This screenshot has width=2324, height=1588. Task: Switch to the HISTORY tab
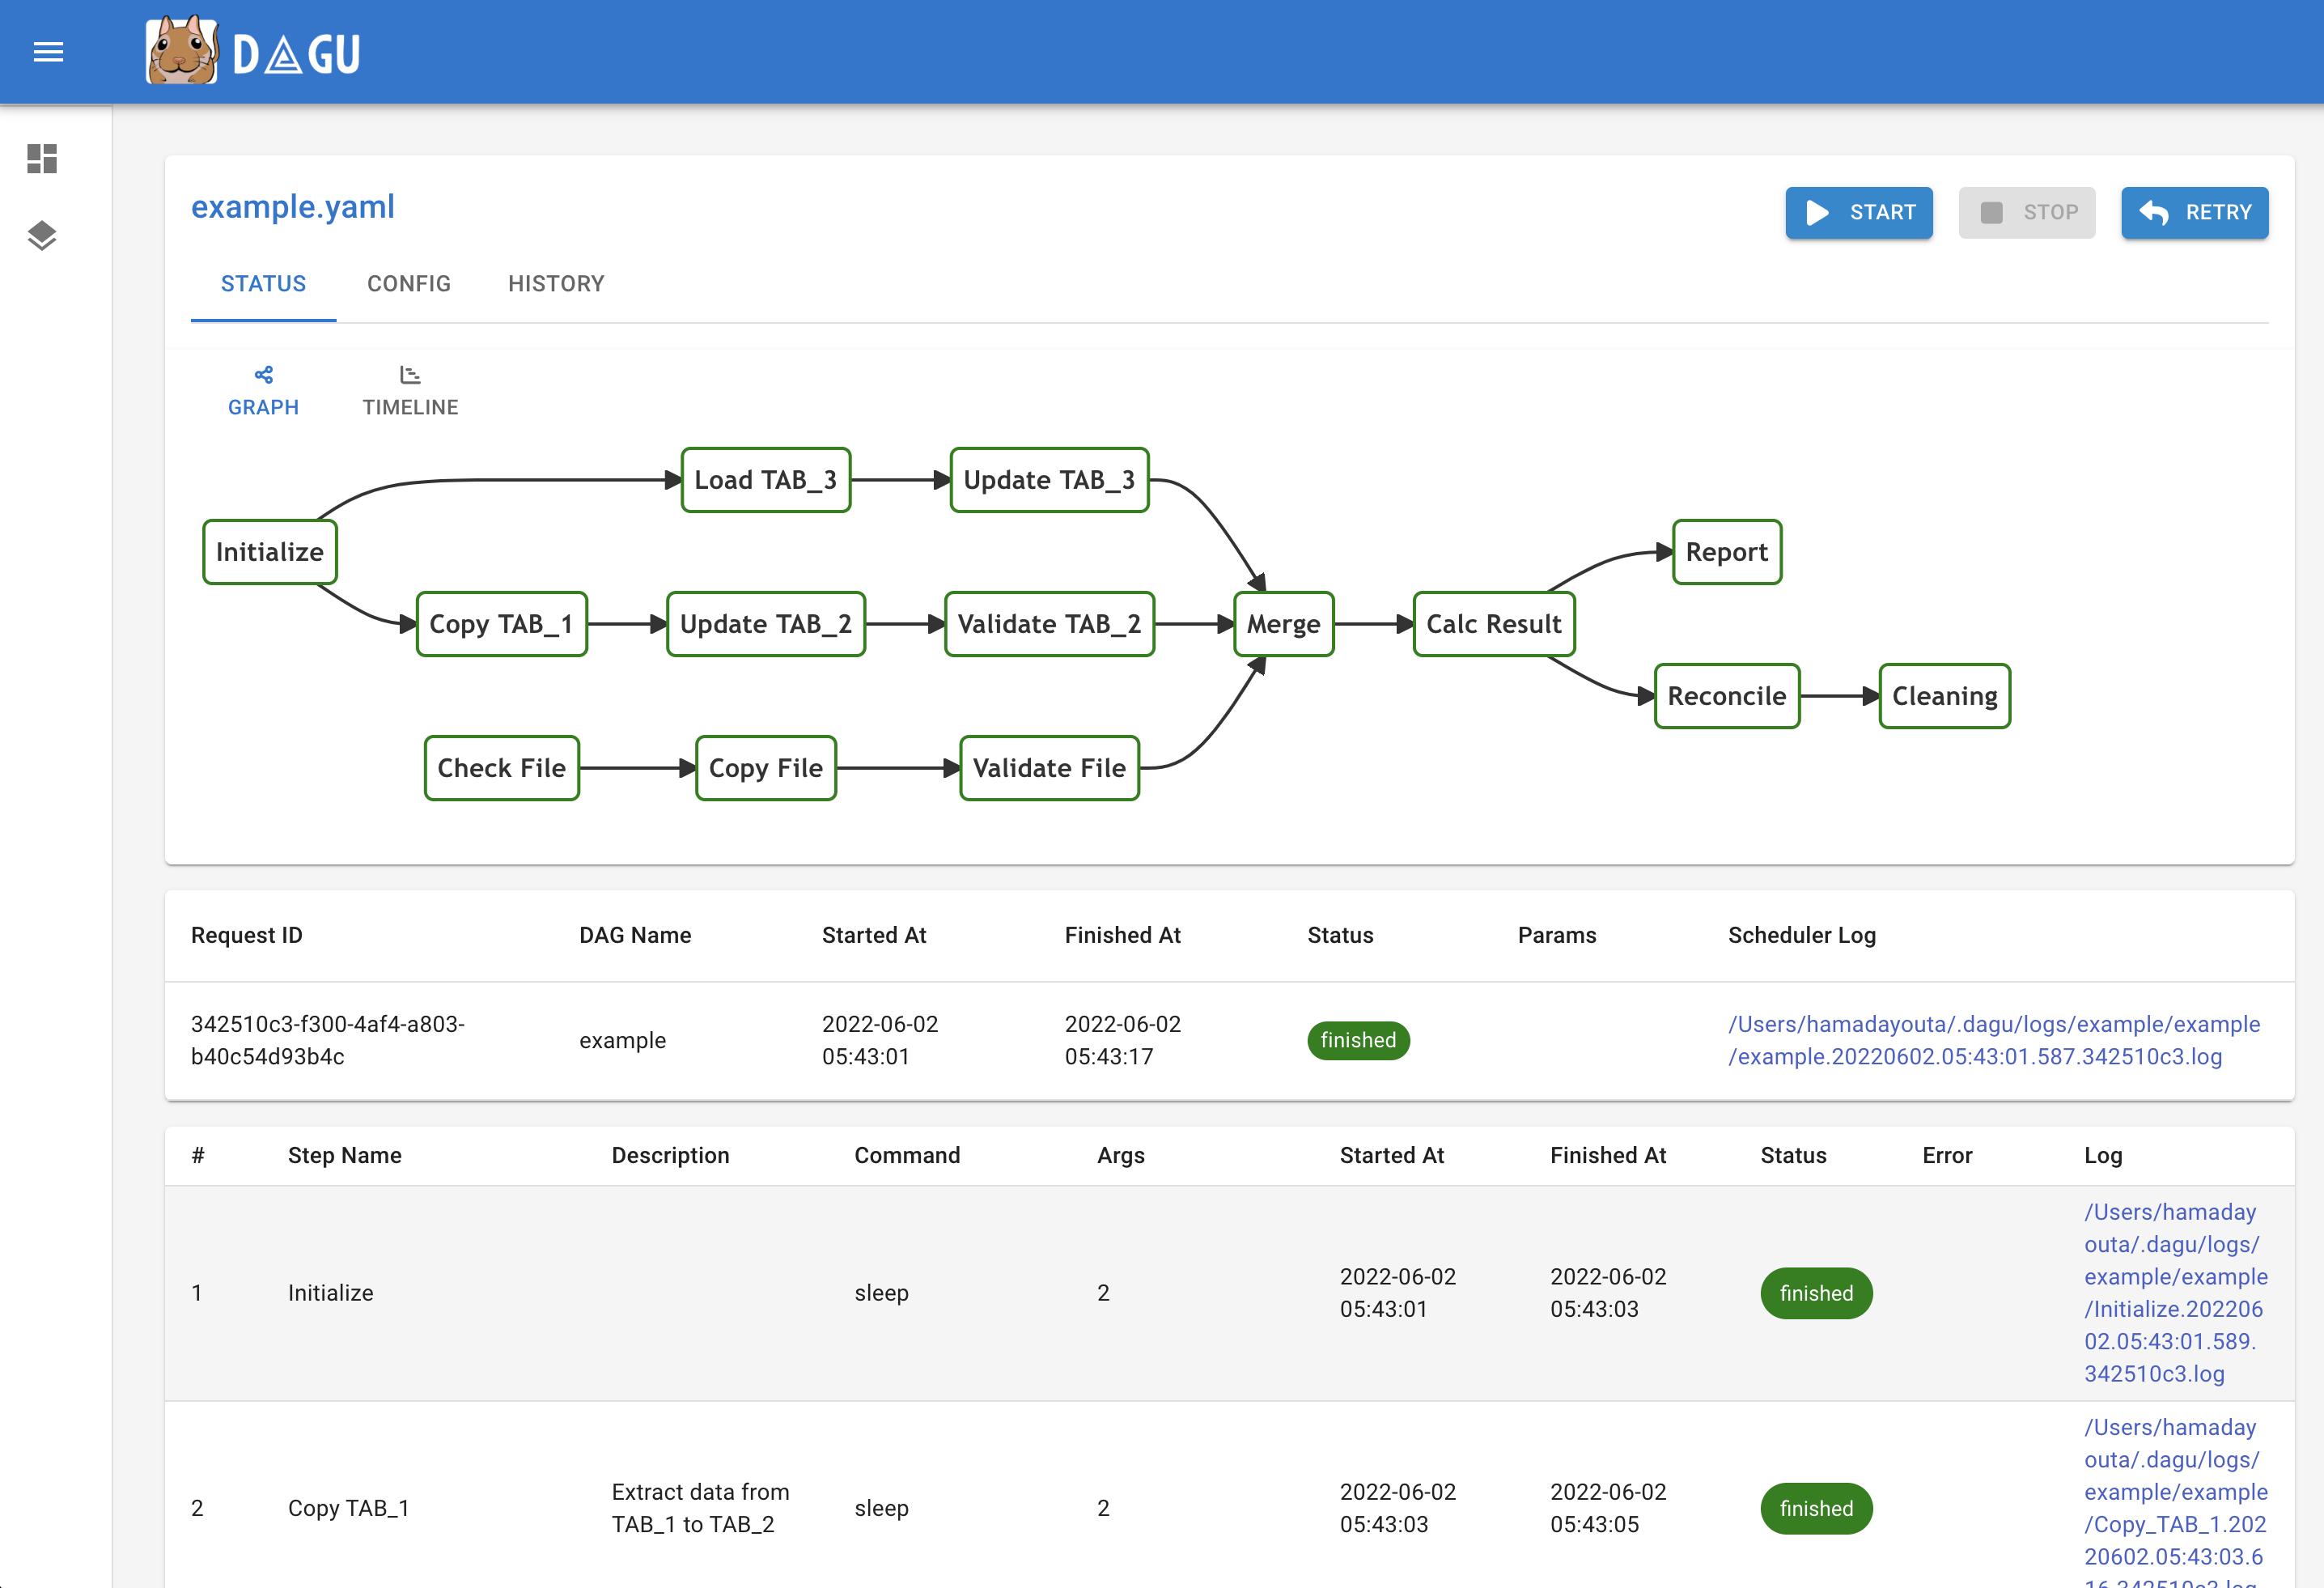[x=556, y=284]
